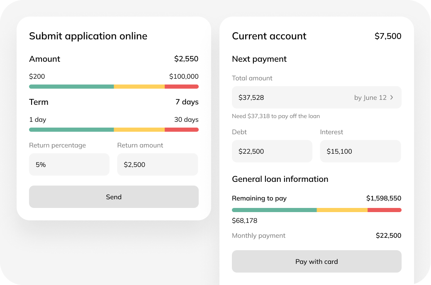431x285 pixels.
Task: Click the Current account balance $7,500
Action: [x=388, y=36]
